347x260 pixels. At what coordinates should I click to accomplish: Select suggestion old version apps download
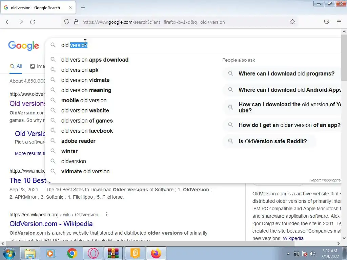95,60
